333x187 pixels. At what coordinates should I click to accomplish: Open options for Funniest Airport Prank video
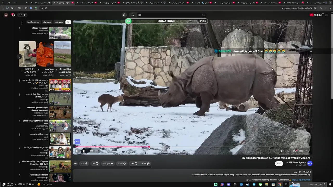pyautogui.click(x=20, y=175)
